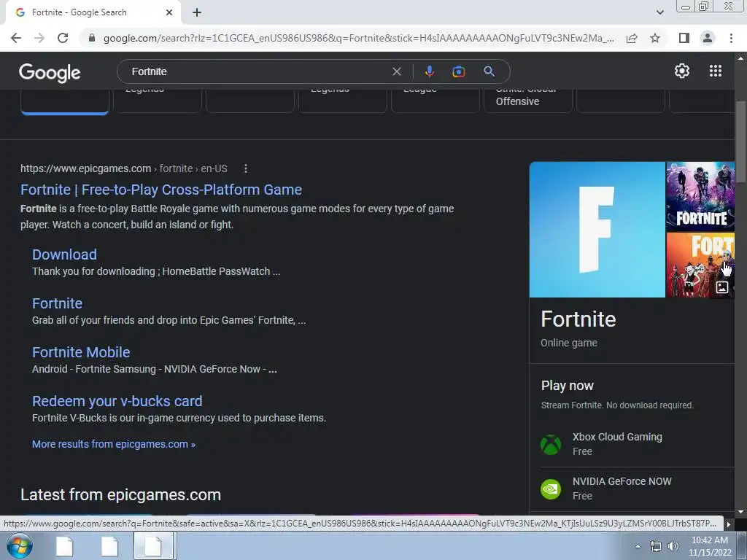
Task: Open Fortnite Free-to-Play Cross-Platform Game result
Action: tap(161, 190)
